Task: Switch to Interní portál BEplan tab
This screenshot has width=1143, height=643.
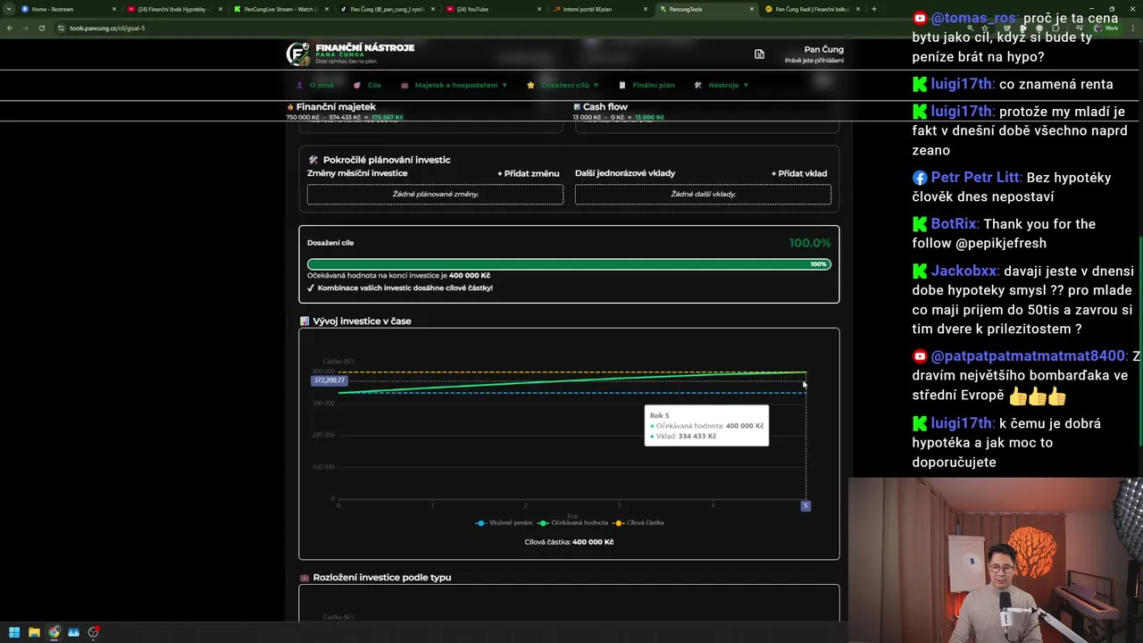Action: (x=599, y=9)
